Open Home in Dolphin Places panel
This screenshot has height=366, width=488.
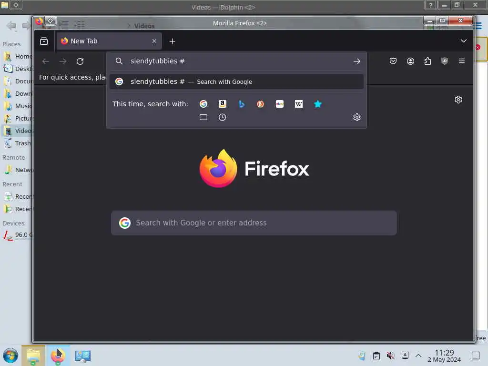pyautogui.click(x=18, y=56)
